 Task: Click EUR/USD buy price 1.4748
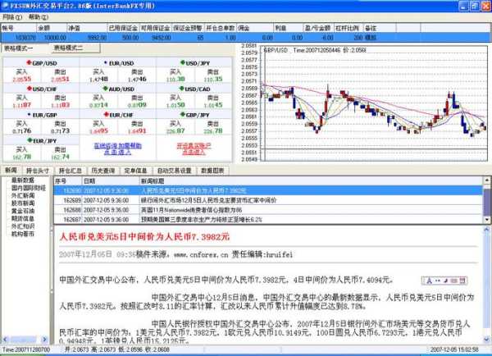tap(98, 79)
